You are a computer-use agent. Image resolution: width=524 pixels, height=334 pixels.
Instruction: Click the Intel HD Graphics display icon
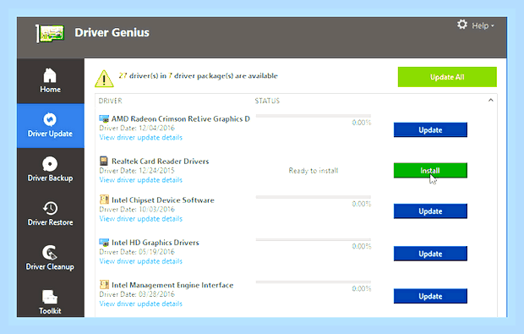(x=104, y=243)
